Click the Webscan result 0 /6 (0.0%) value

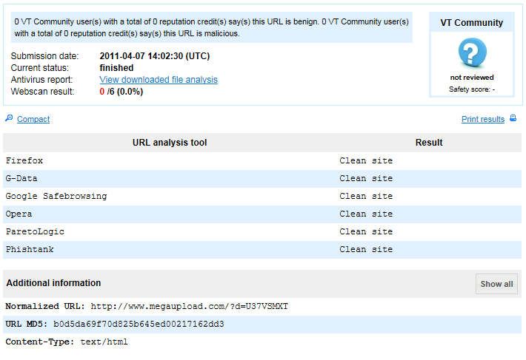(x=121, y=92)
